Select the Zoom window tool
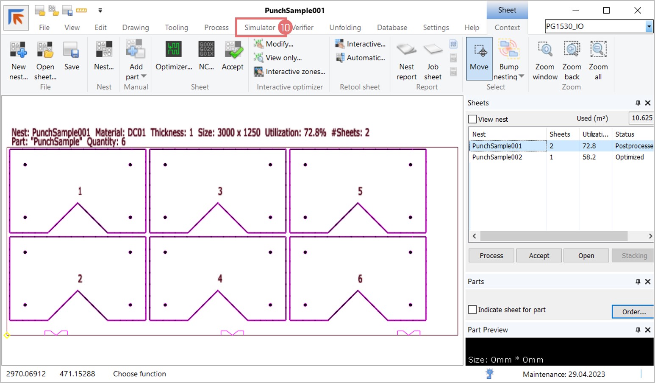The image size is (655, 383). 545,50
